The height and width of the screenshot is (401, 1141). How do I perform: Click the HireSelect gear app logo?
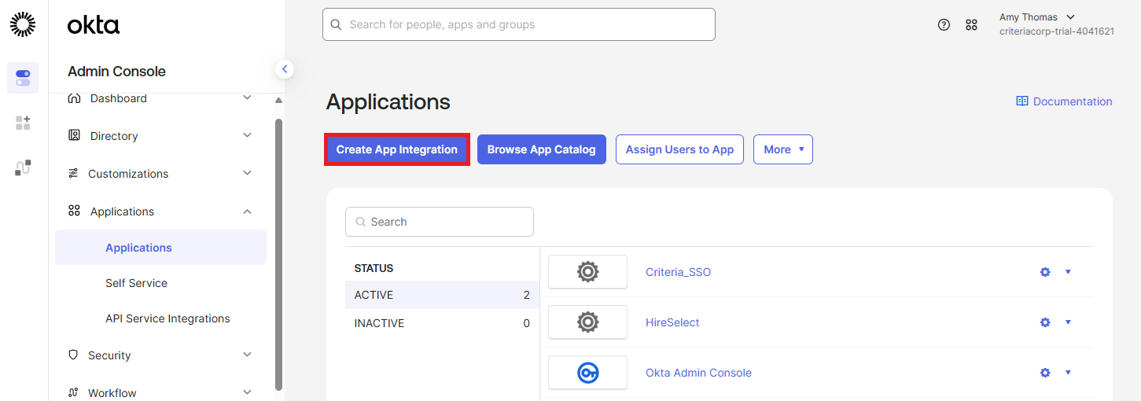587,322
